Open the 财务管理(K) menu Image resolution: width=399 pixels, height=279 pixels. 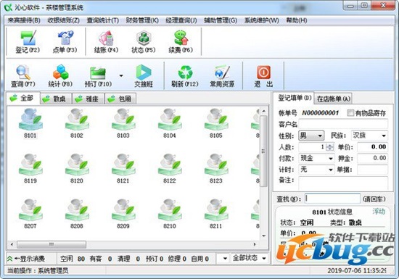142,20
